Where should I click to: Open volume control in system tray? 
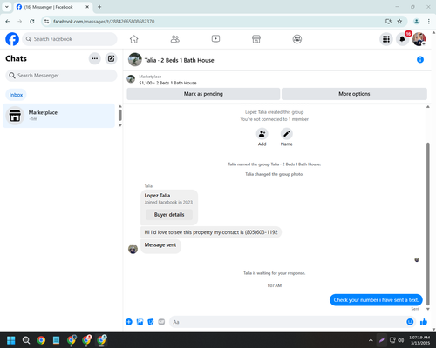401,340
